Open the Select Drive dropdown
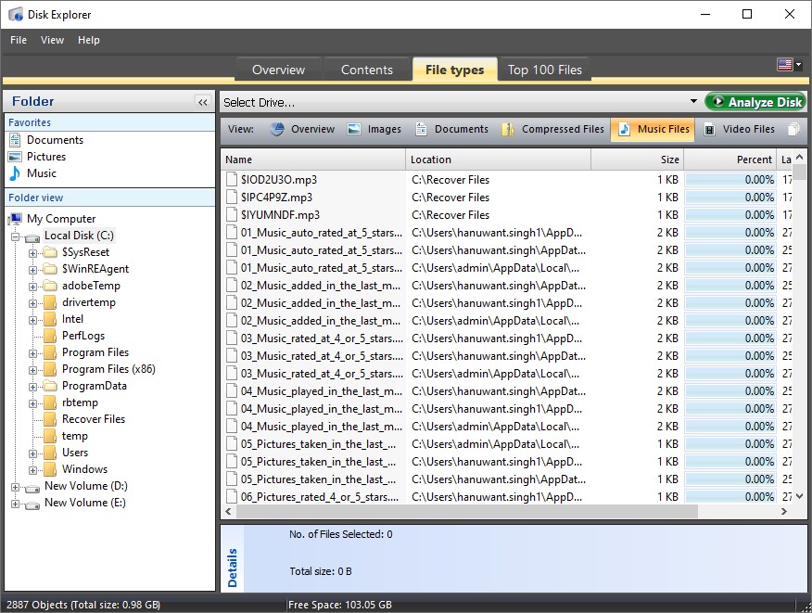The image size is (812, 613). click(x=693, y=101)
